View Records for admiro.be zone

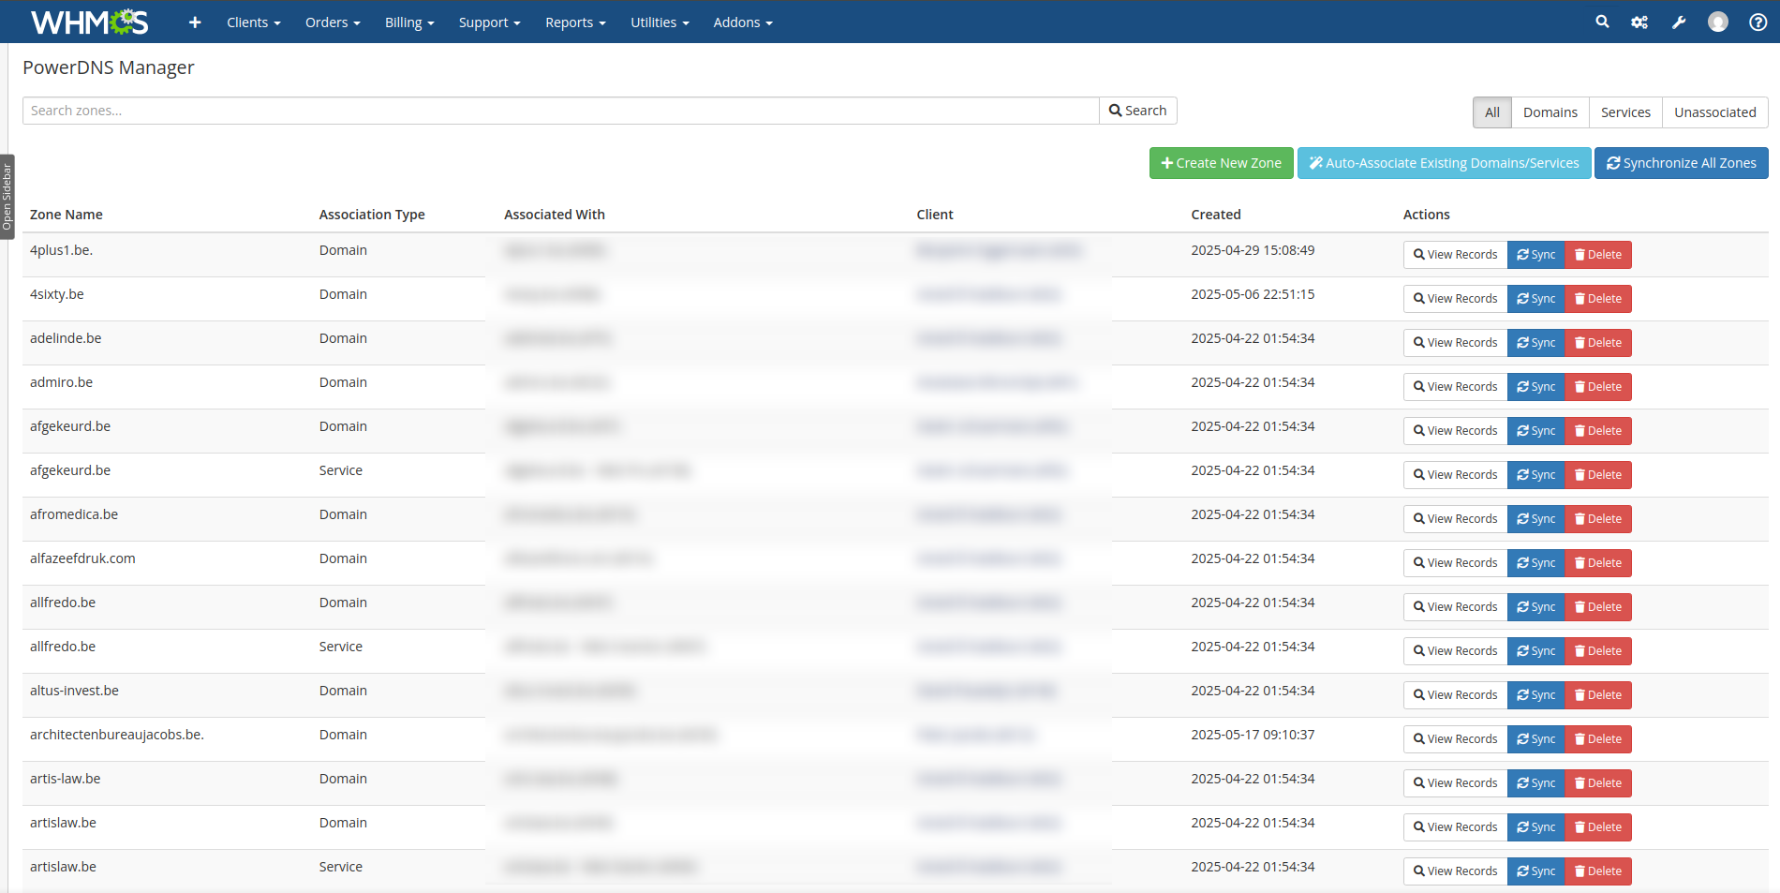click(1455, 387)
